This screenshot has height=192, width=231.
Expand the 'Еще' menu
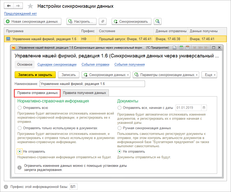209,75
